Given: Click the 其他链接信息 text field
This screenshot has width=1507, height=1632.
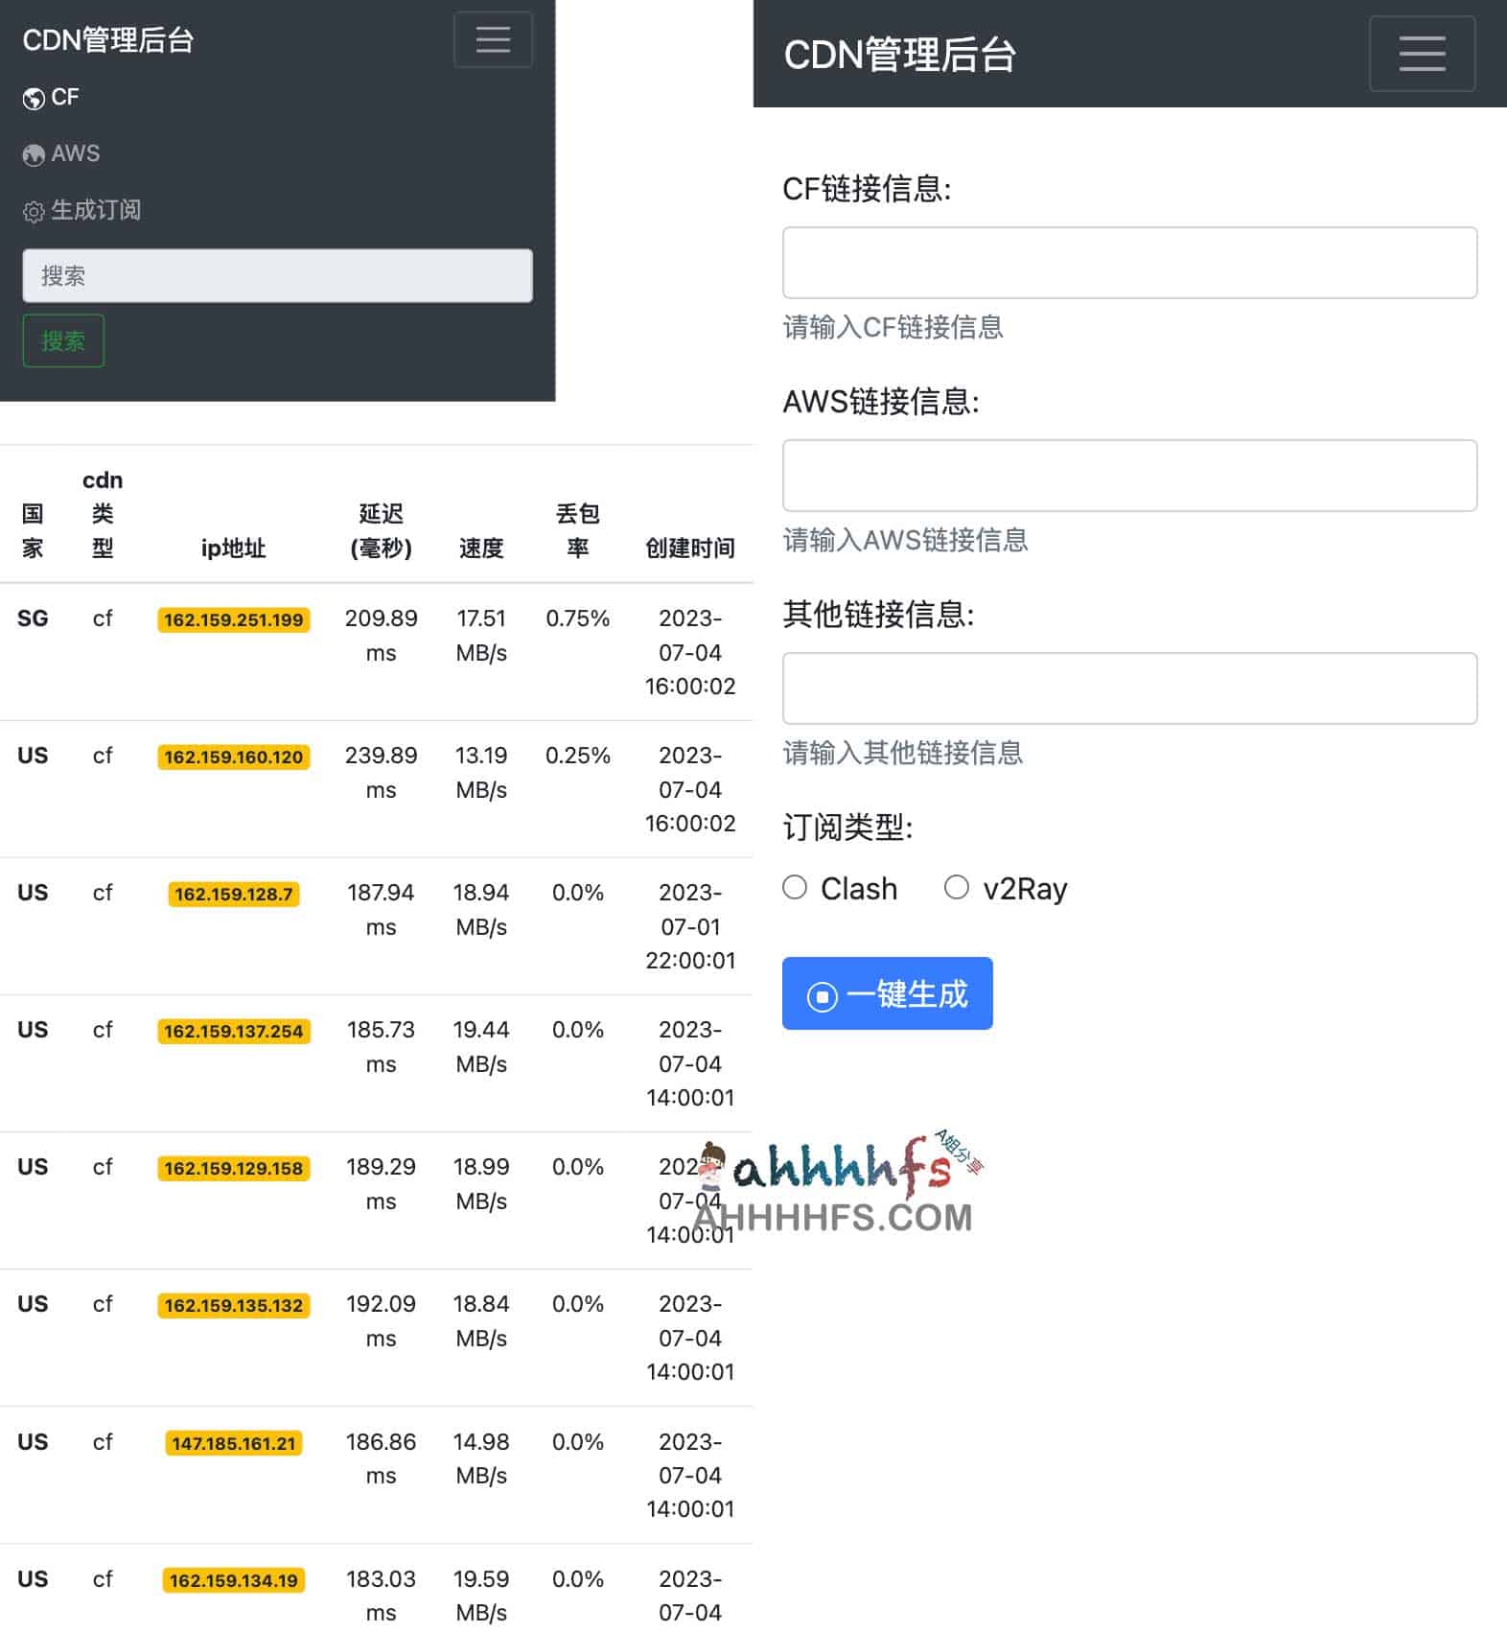Looking at the screenshot, I should tap(1129, 688).
